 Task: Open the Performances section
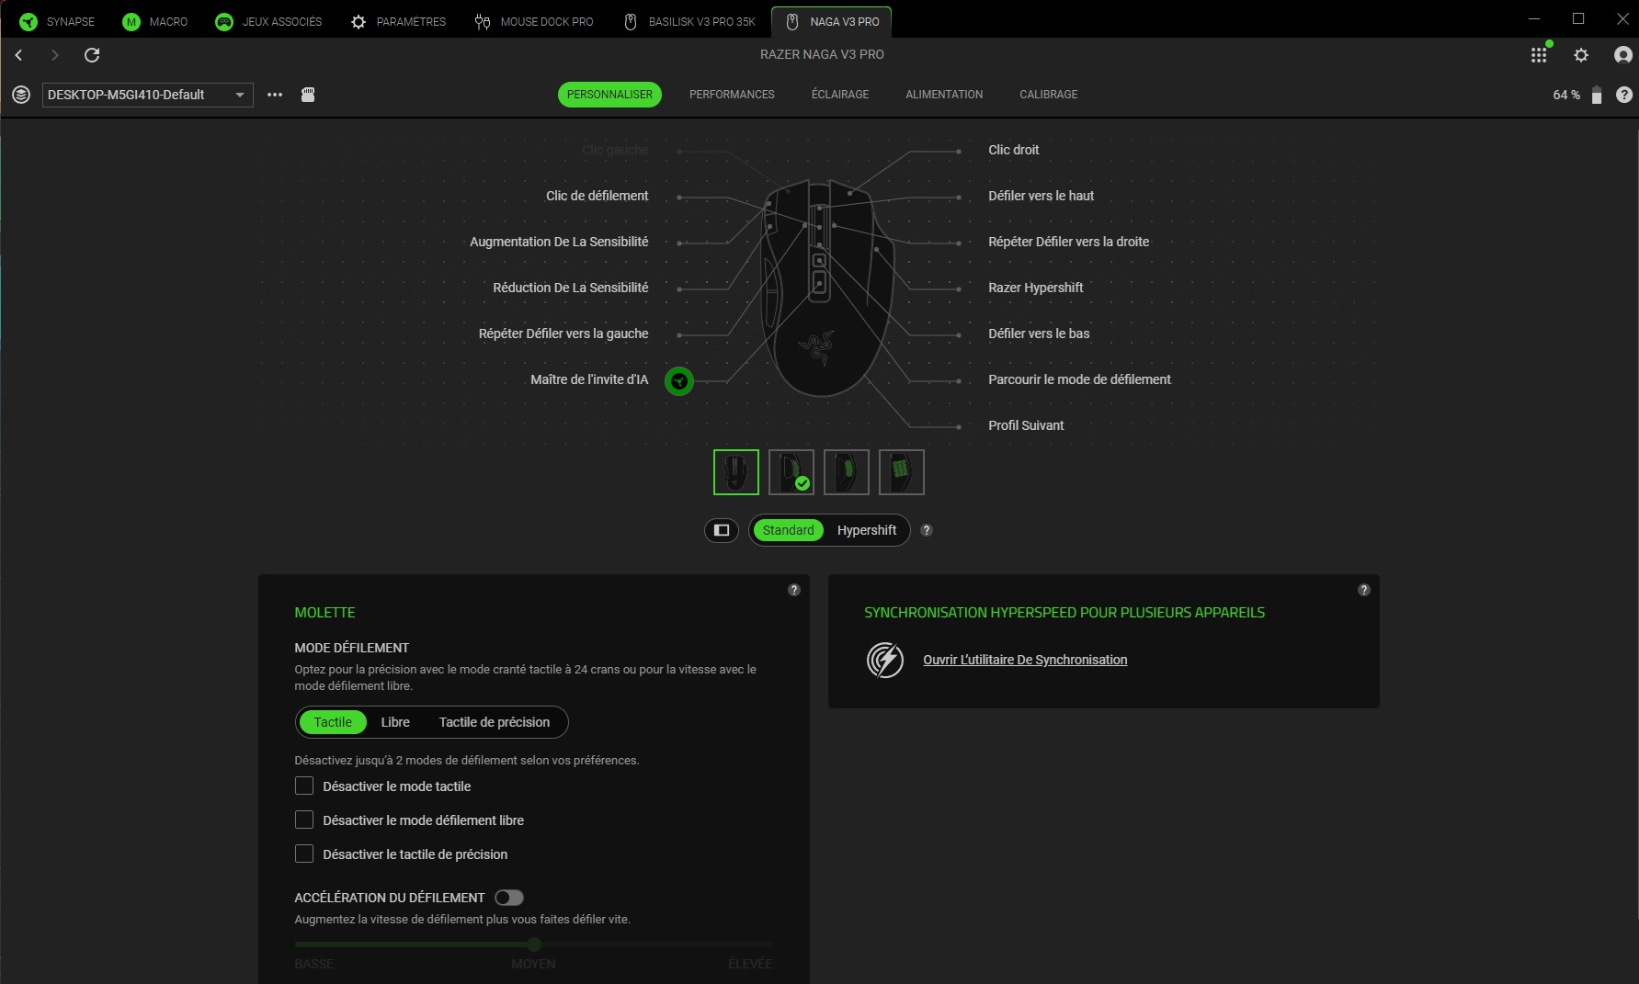tap(732, 95)
